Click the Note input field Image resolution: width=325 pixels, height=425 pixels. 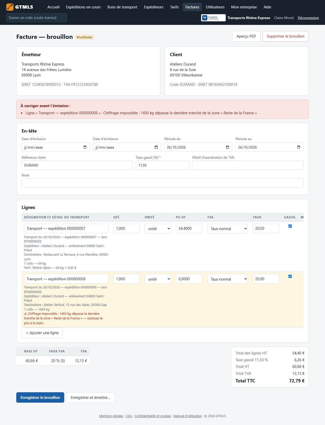pos(162,183)
